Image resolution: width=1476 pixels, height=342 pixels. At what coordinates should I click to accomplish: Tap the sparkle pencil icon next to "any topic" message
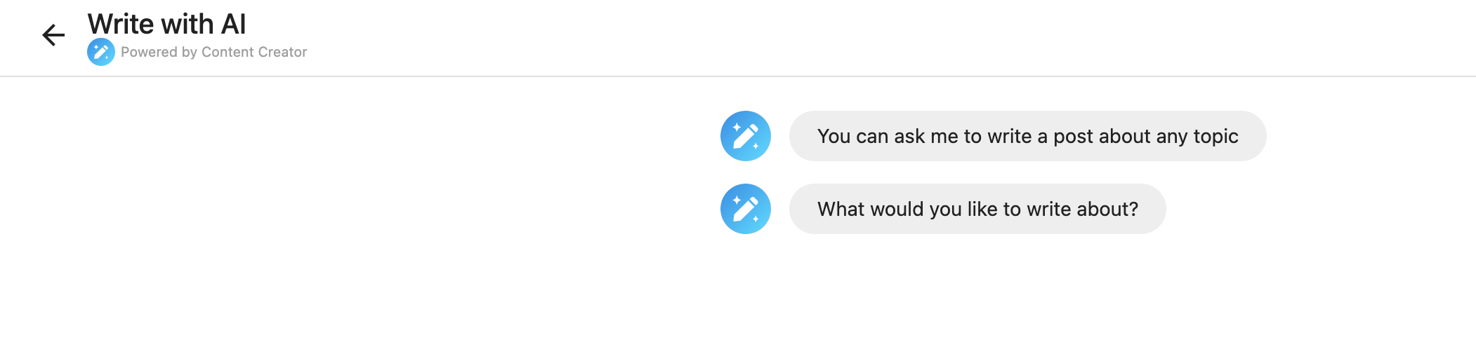(745, 136)
